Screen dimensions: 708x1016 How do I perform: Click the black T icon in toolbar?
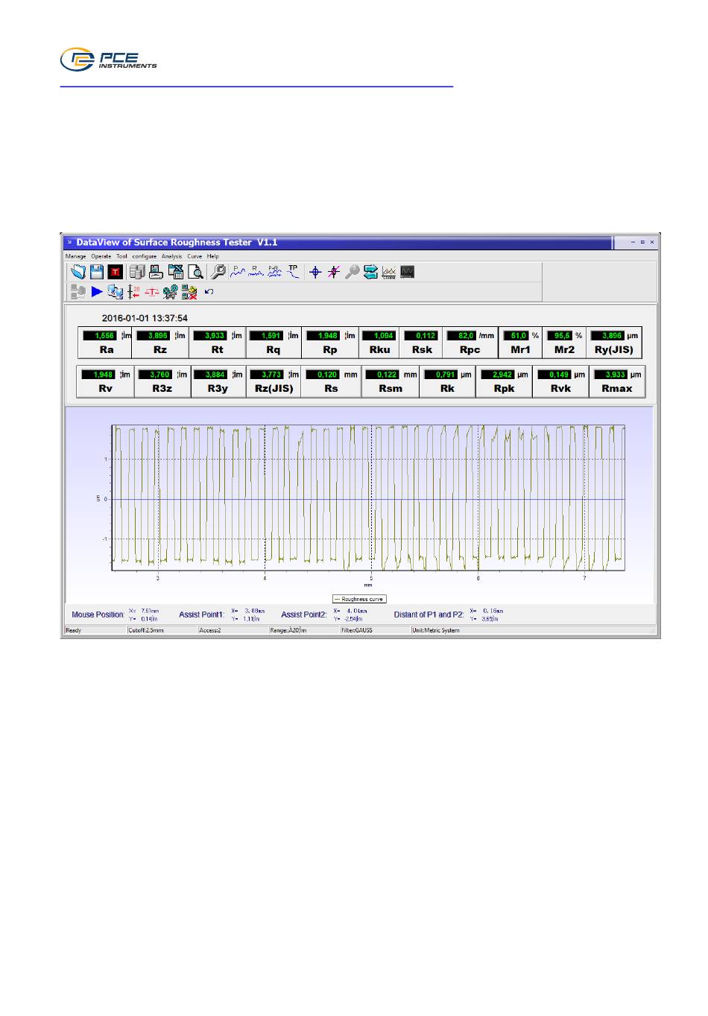[x=116, y=272]
